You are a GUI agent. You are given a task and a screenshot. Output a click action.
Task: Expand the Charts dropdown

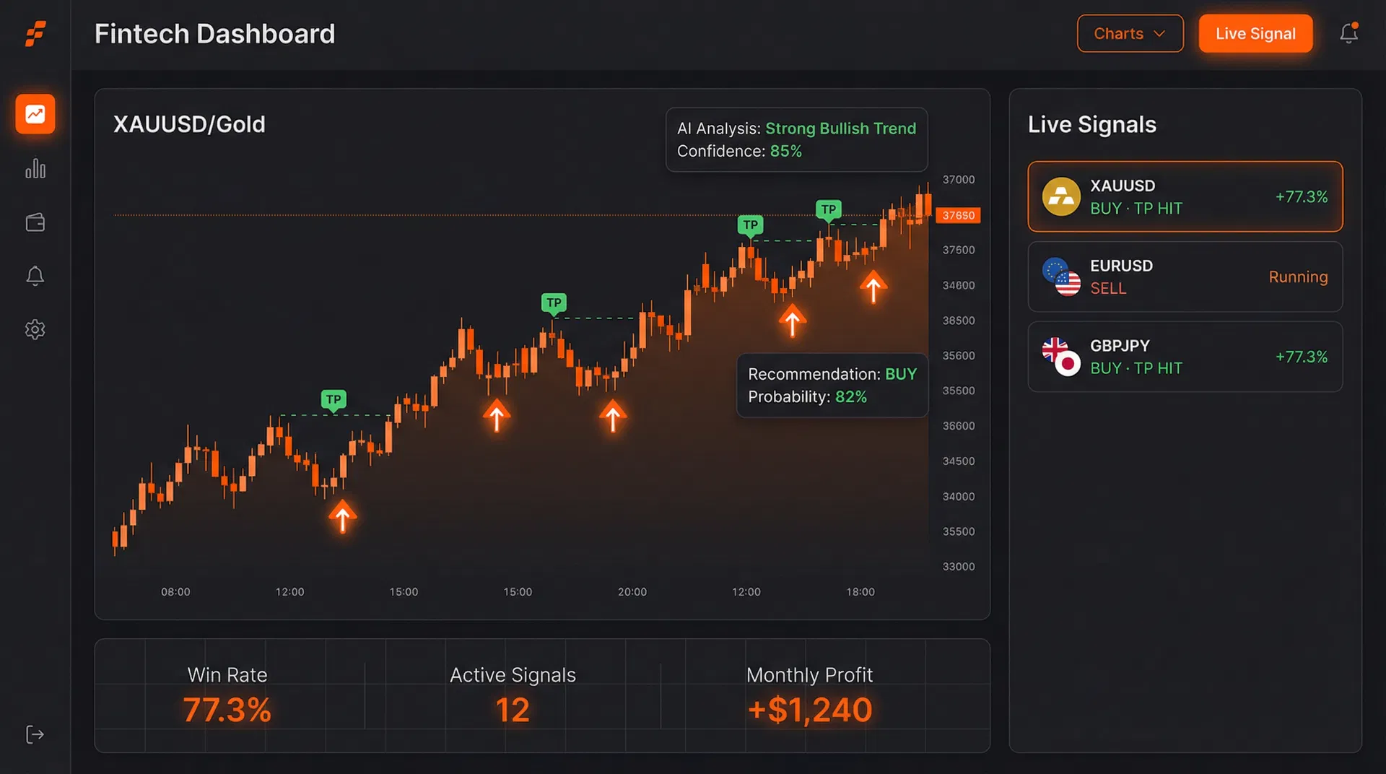click(x=1130, y=34)
